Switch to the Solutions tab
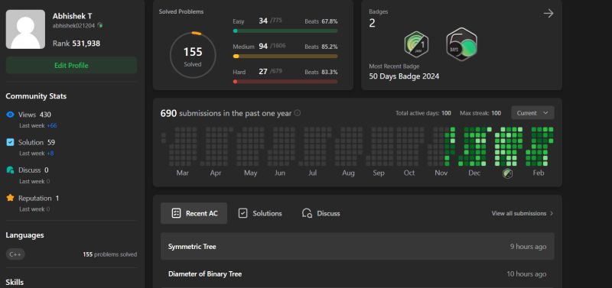Screen dimensions: 612x288 260,213
